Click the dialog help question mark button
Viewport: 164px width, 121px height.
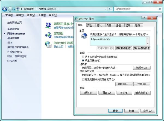[x=144, y=18]
